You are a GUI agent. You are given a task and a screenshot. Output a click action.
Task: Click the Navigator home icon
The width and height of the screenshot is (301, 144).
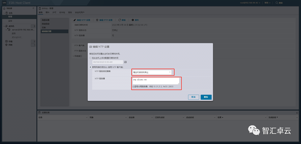4,8
